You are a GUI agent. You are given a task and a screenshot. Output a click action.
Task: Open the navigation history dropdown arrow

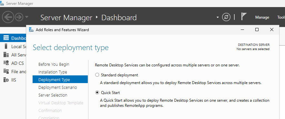coord(27,17)
